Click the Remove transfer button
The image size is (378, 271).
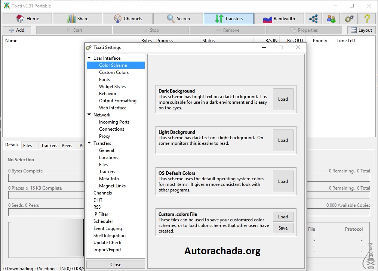228,30
